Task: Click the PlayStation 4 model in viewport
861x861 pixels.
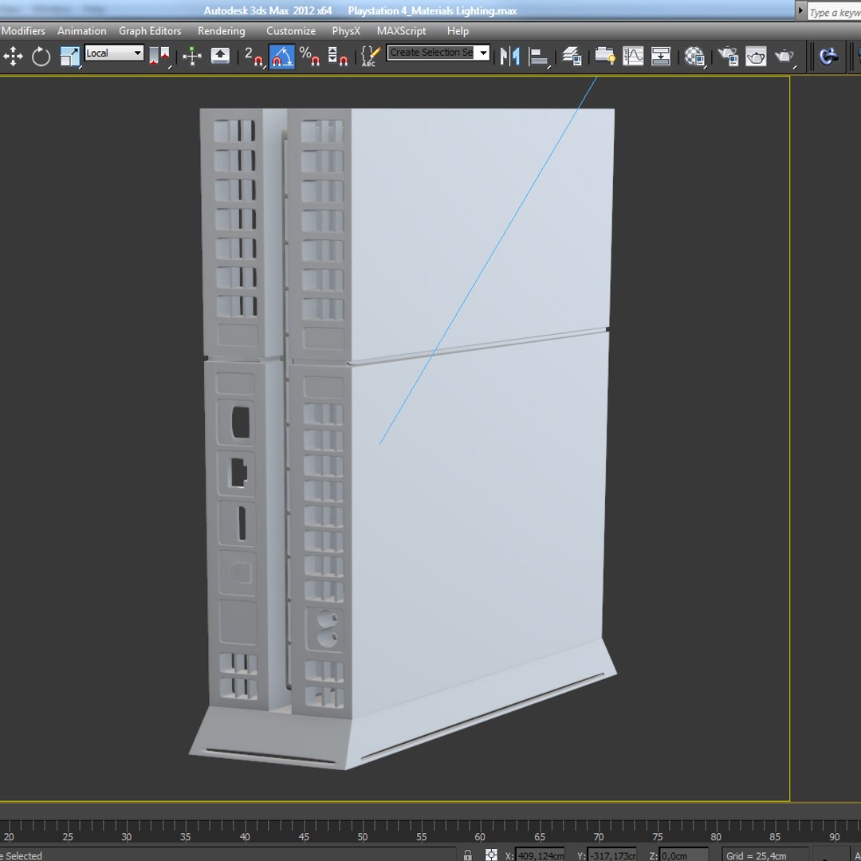Action: (403, 438)
